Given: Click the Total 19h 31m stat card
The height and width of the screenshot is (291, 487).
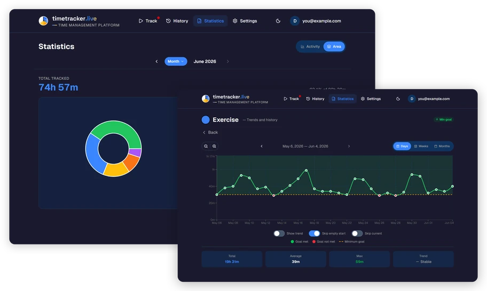Looking at the screenshot, I should tap(232, 259).
